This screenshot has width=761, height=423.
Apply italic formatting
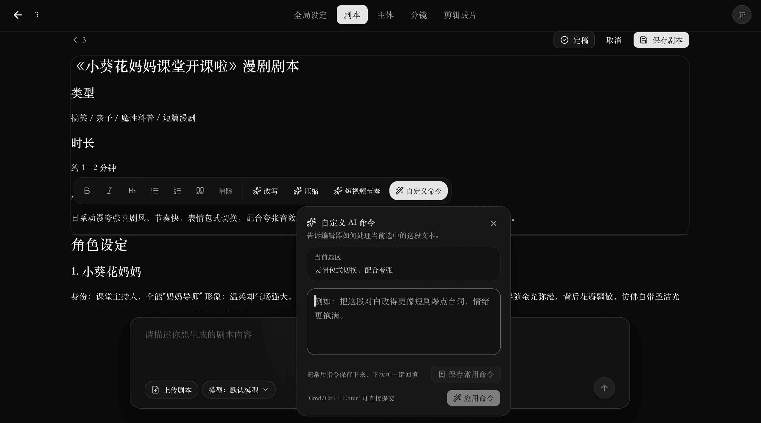pos(109,191)
